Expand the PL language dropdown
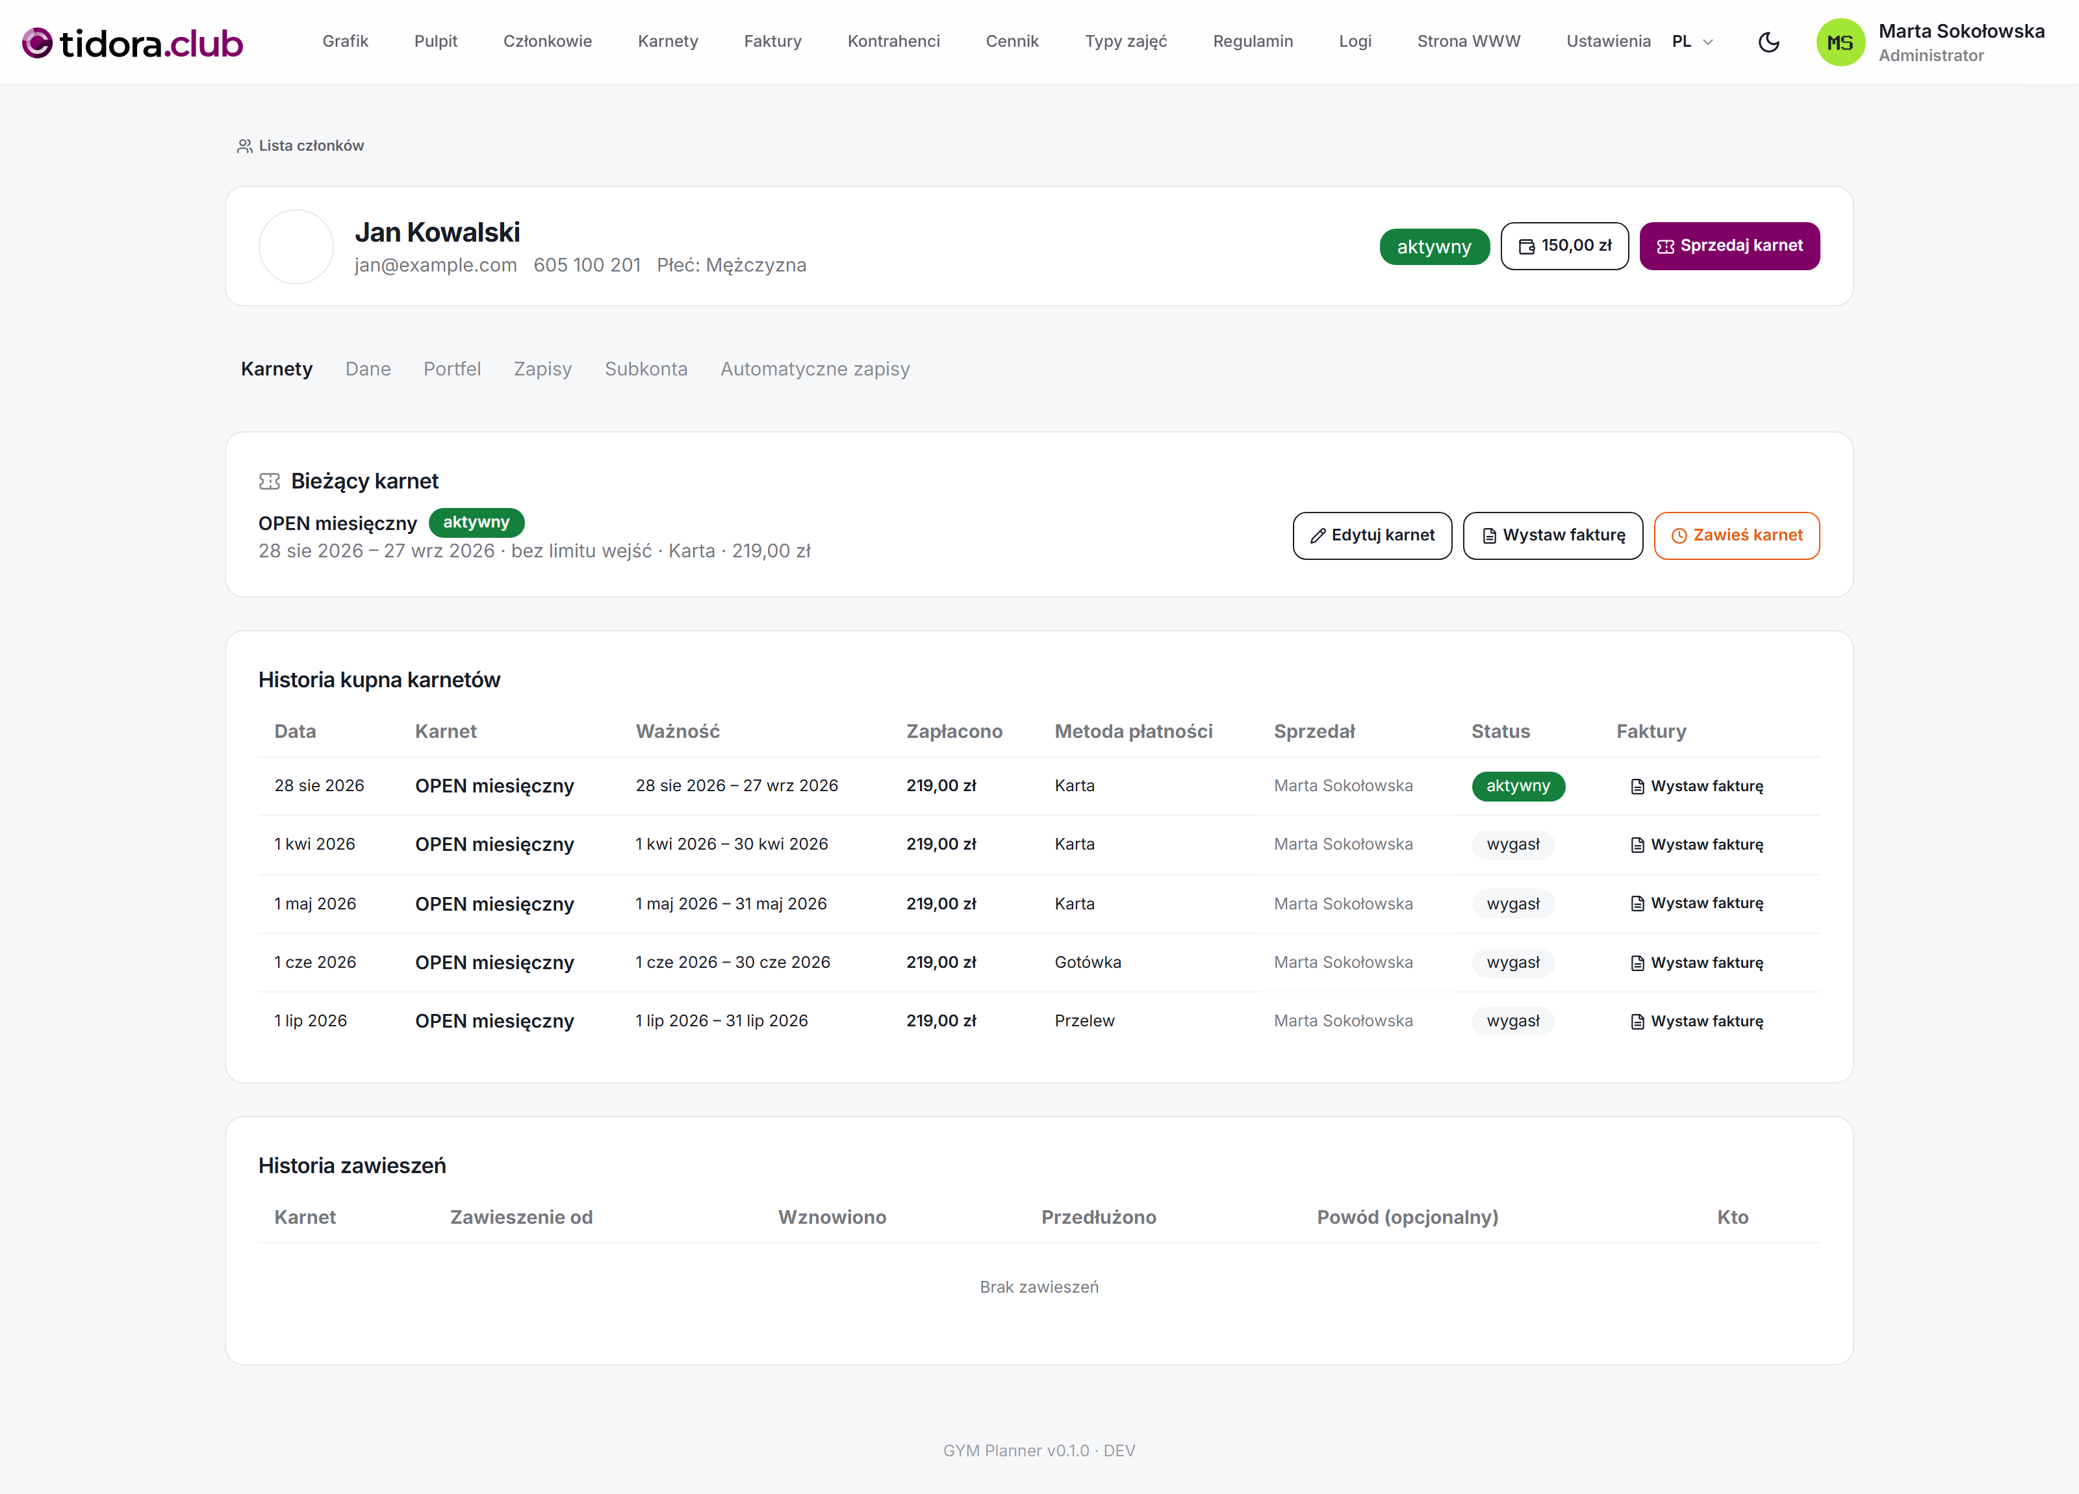Viewport: 2079px width, 1494px height. [x=1692, y=42]
